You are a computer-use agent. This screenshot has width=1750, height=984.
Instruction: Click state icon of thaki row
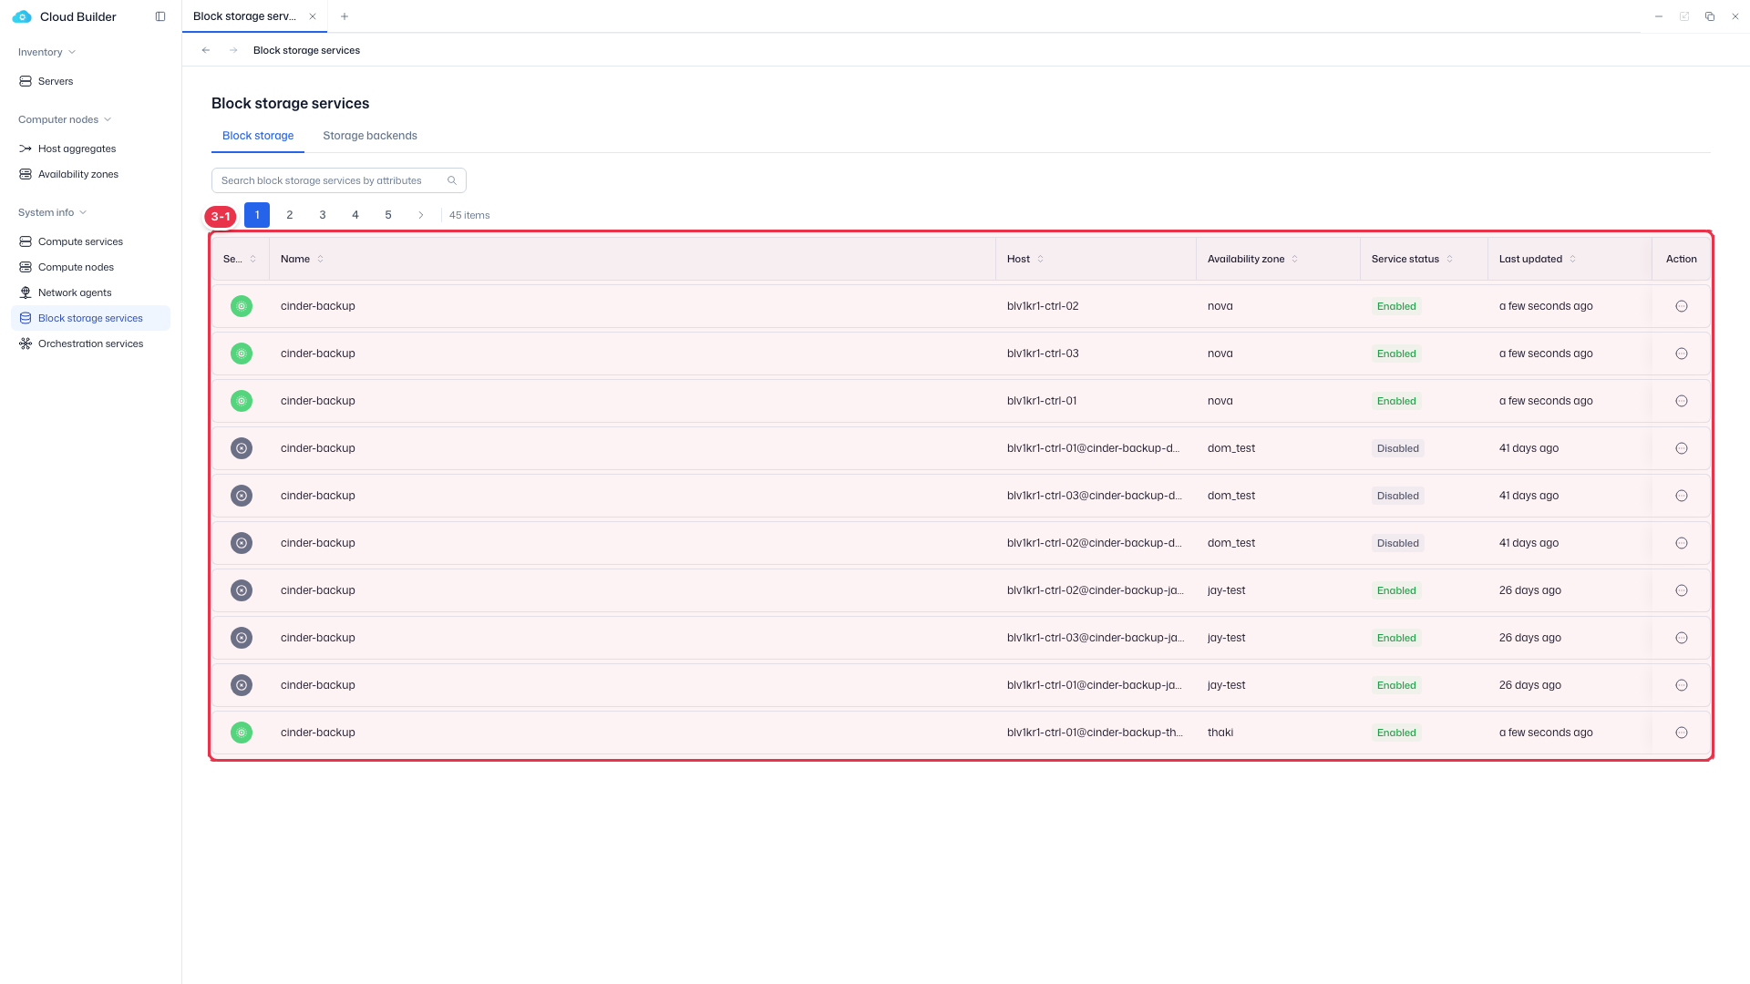click(242, 733)
